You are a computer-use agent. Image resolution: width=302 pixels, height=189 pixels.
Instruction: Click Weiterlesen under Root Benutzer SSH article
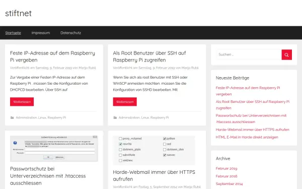tap(125, 102)
